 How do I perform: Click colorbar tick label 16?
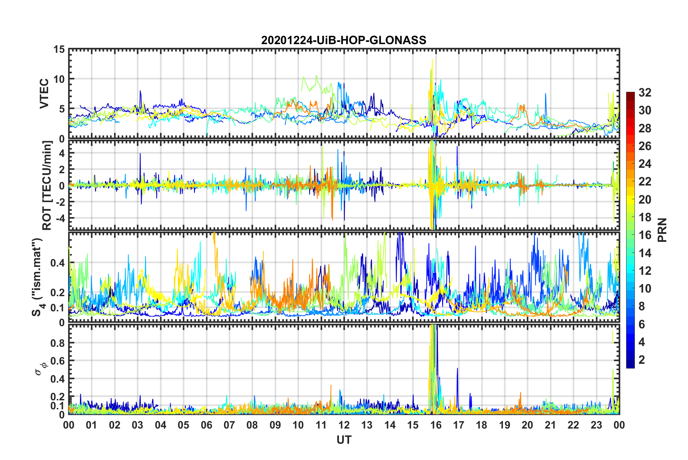pos(645,235)
